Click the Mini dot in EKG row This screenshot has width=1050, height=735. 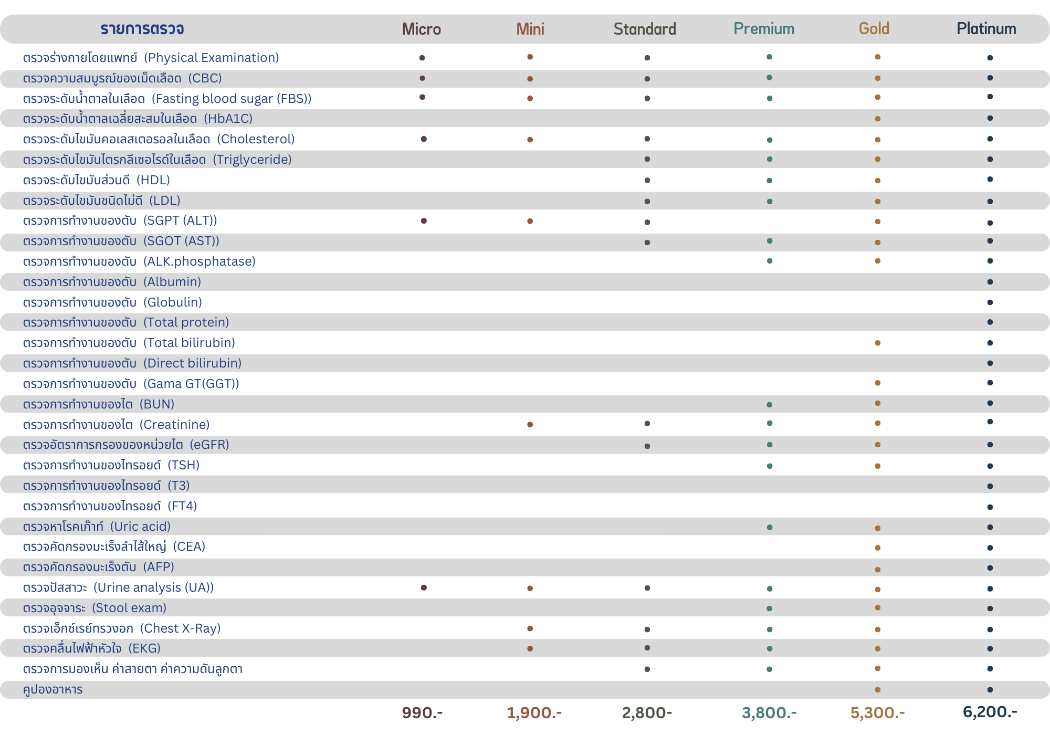(x=530, y=649)
